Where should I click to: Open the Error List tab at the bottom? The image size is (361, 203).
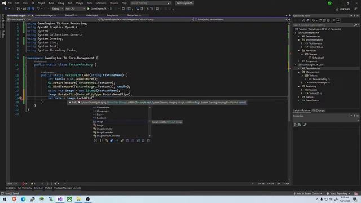(38, 188)
